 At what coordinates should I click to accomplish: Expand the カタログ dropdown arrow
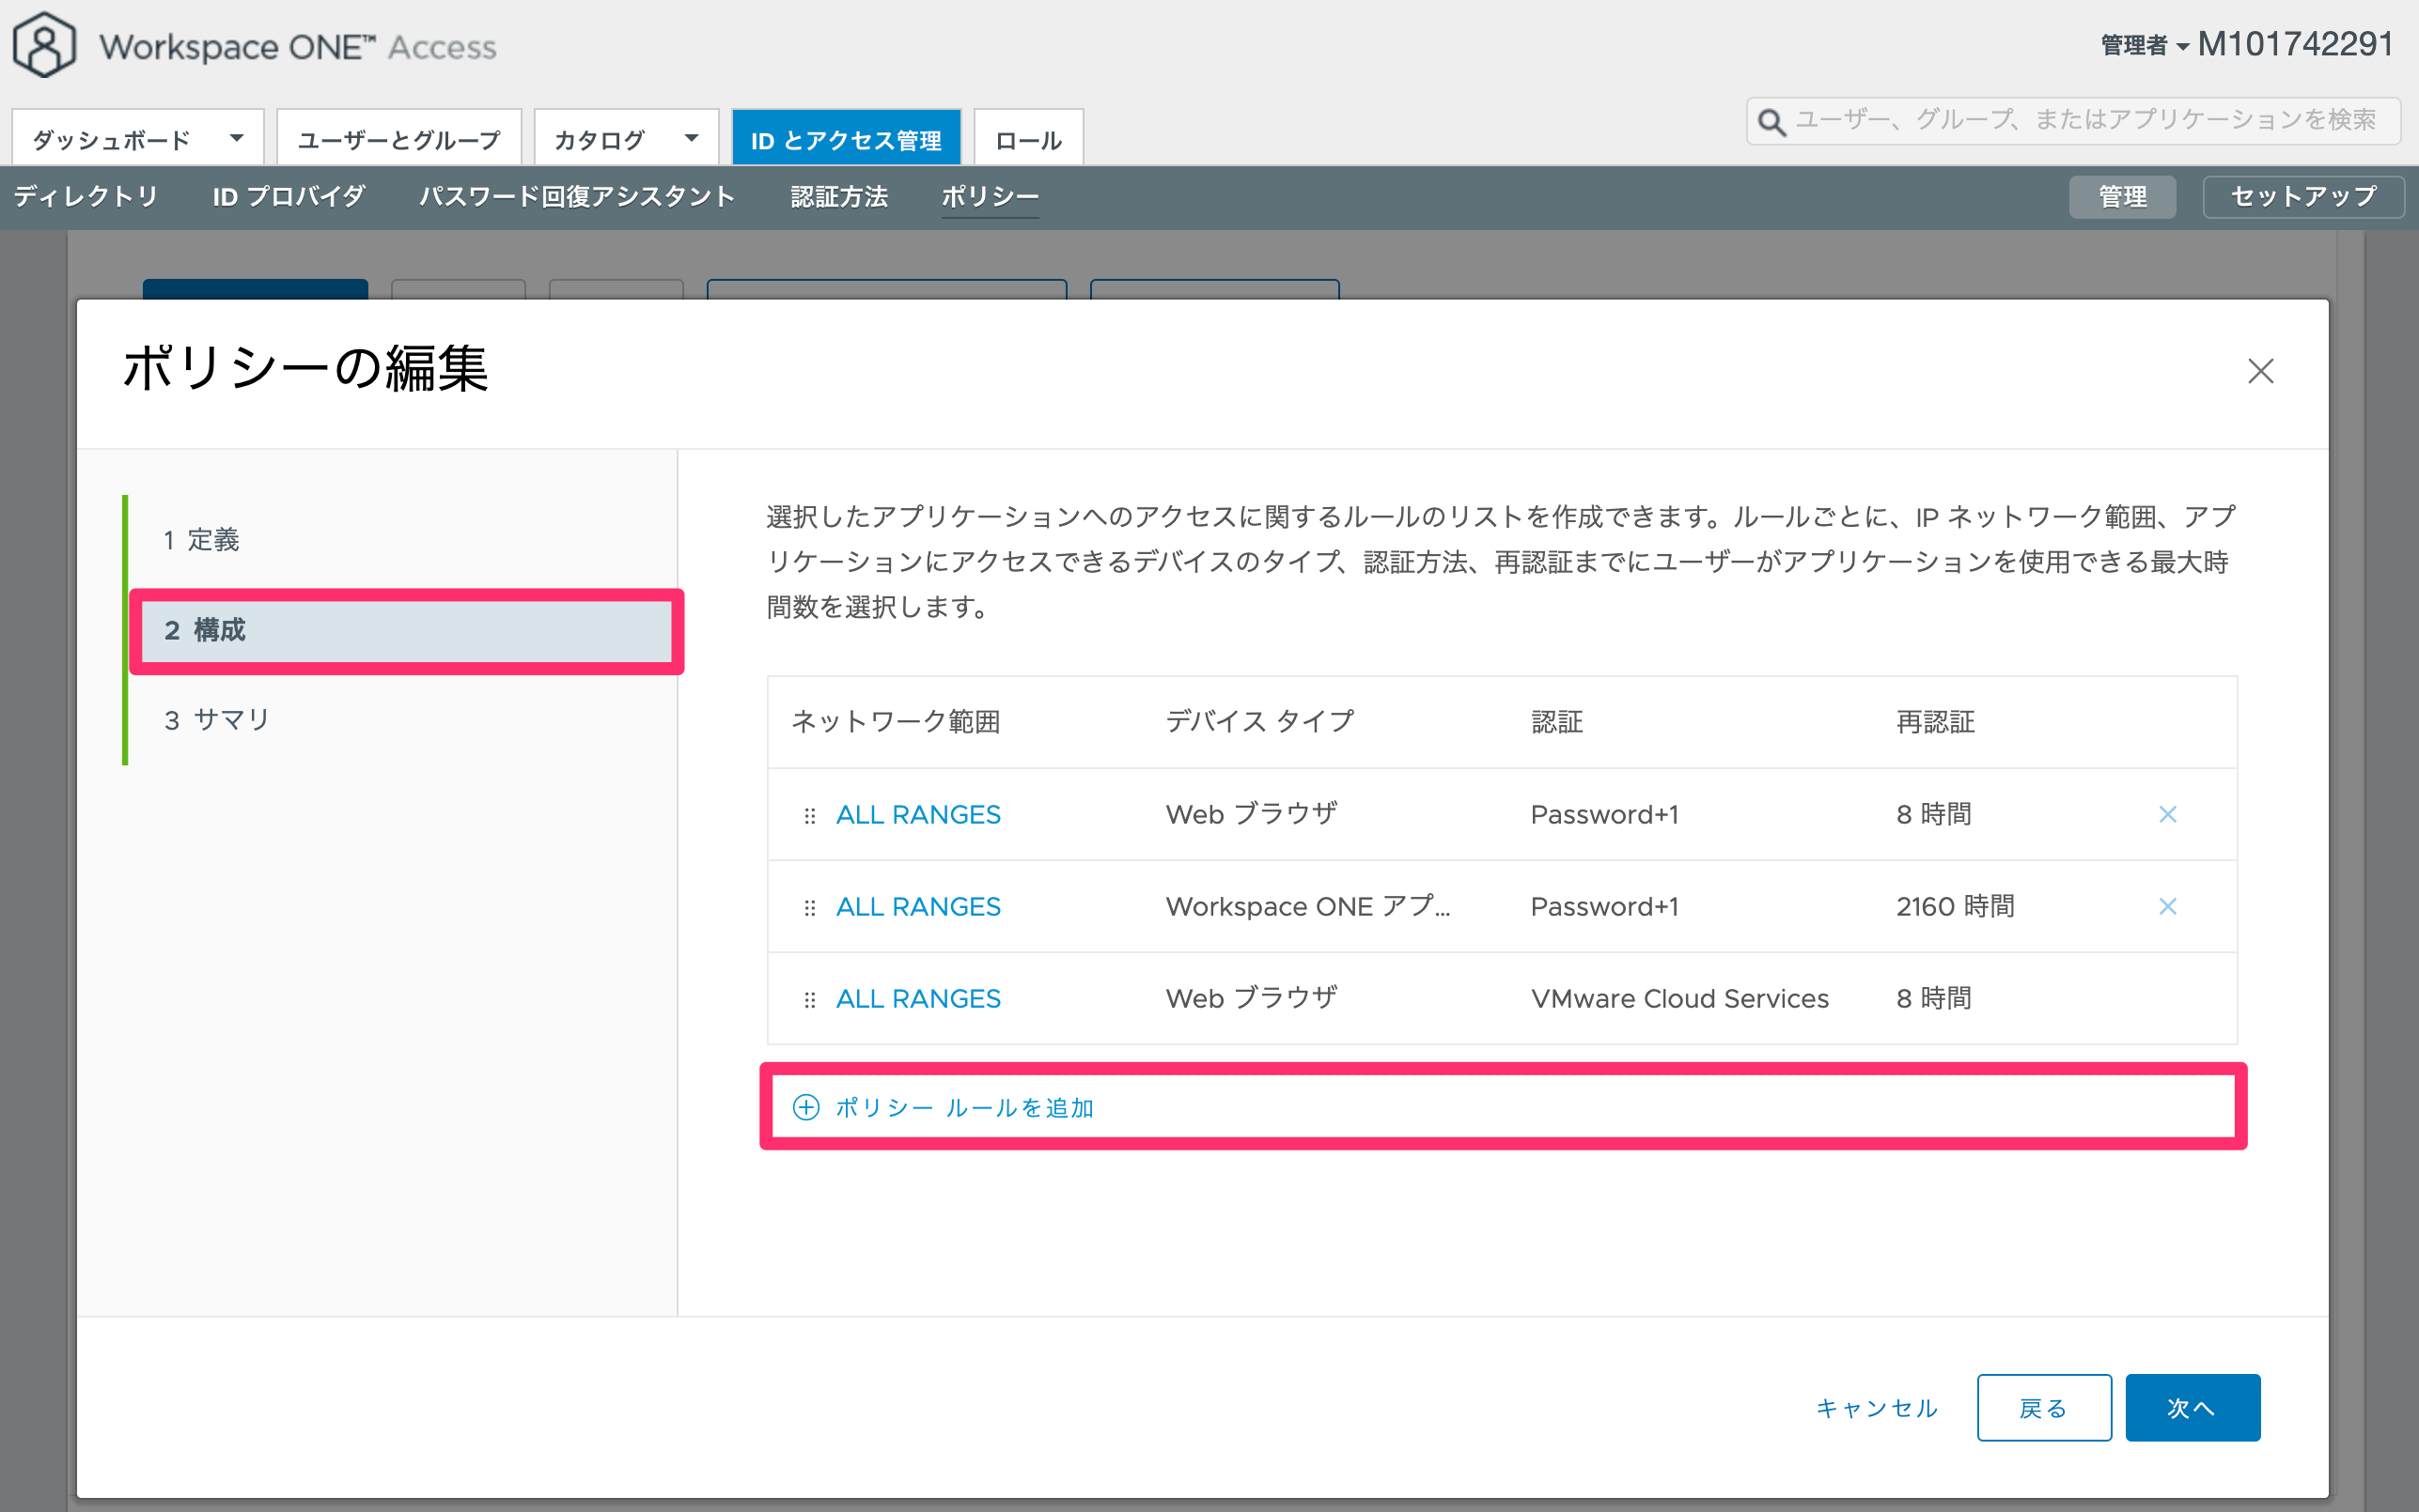(x=691, y=138)
